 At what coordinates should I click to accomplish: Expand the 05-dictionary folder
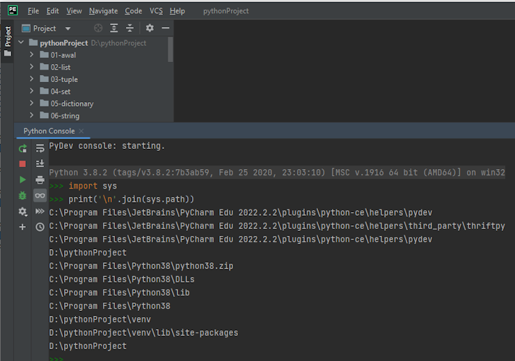[x=31, y=103]
